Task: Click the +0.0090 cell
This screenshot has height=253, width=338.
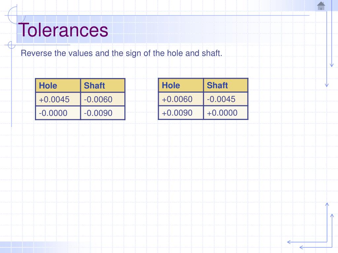Action: tap(181, 113)
